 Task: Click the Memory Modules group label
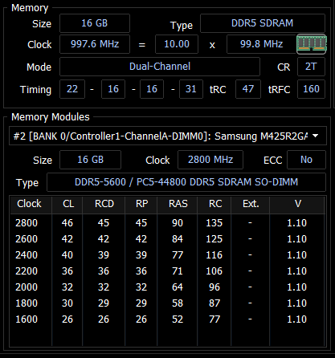[x=51, y=117]
